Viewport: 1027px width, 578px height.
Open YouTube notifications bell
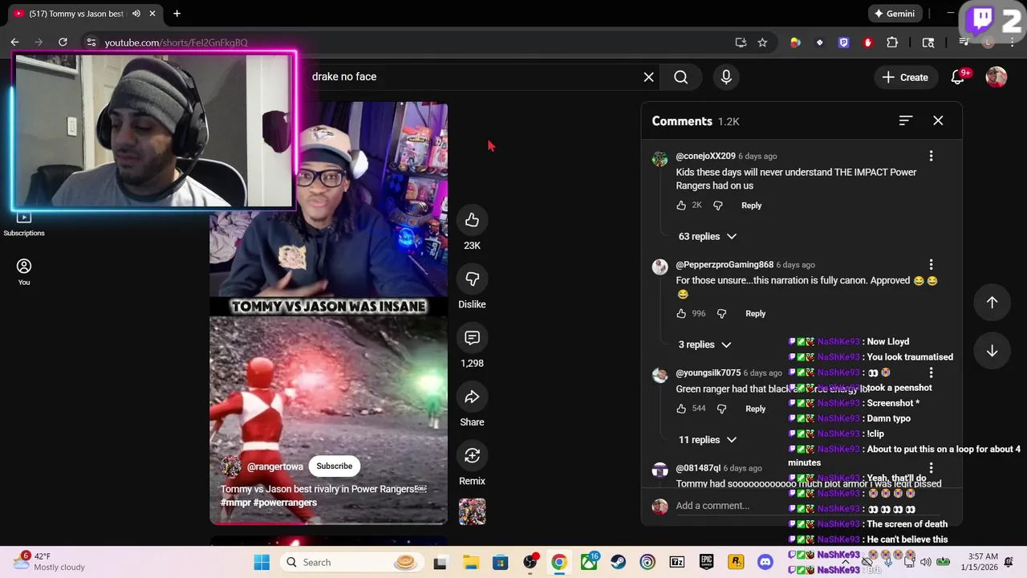click(x=957, y=77)
